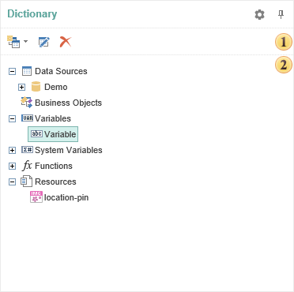The image size is (294, 292).
Task: Click the Demo database cylinder icon
Action: pyautogui.click(x=36, y=87)
